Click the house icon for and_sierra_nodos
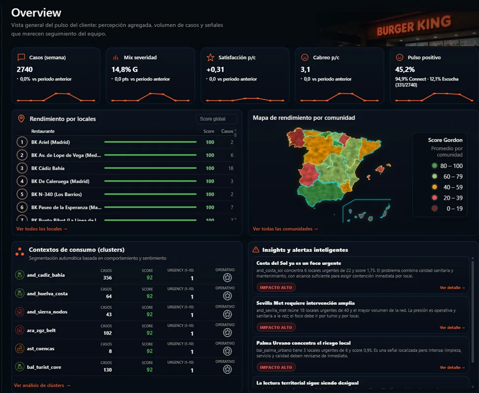Viewport: 479px width, 393px height. coord(20,311)
